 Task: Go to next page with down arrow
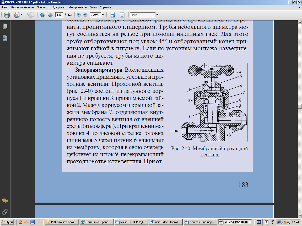click(50, 15)
